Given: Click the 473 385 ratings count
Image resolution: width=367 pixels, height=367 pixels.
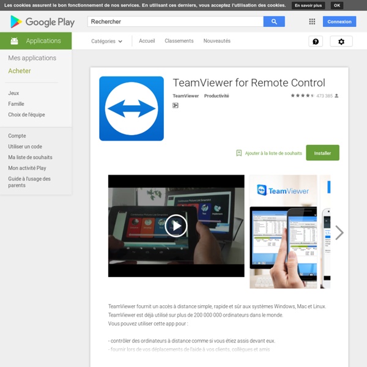Looking at the screenshot, I should [324, 96].
